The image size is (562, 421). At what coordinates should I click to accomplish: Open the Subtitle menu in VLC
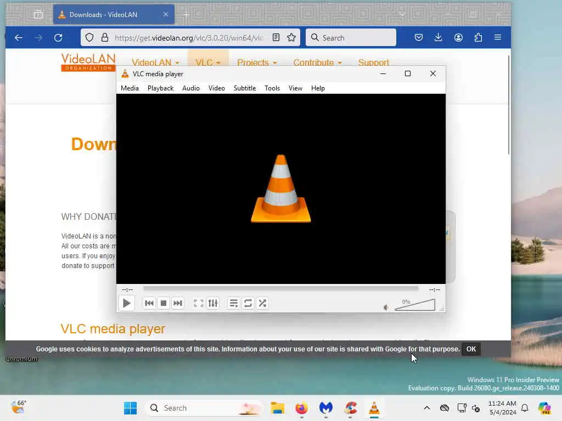[x=245, y=88]
